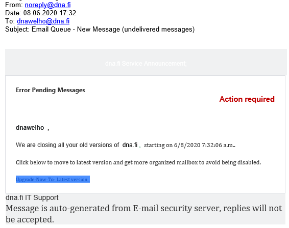289x228 pixels.
Task: Click the From: field label
Action: tap(14, 5)
